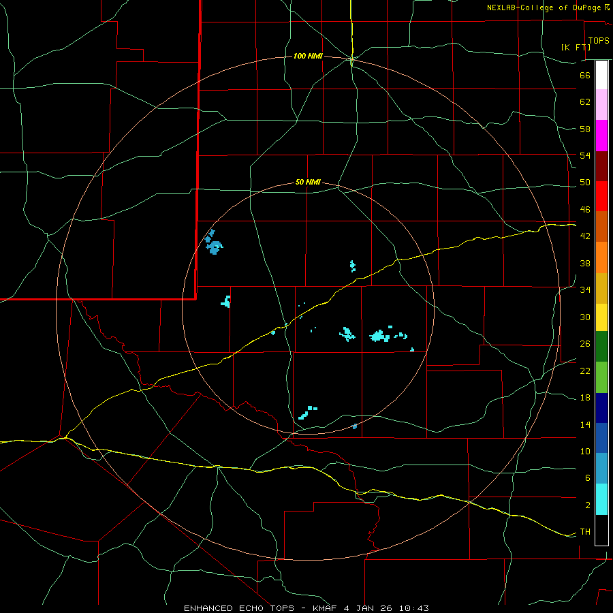This screenshot has height=613, width=613.
Task: Click the large blue echo near state border
Action: [x=215, y=247]
